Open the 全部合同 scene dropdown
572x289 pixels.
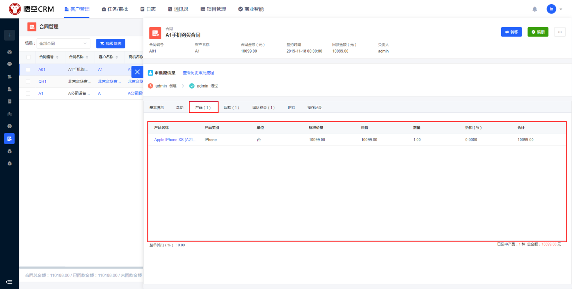coord(63,44)
